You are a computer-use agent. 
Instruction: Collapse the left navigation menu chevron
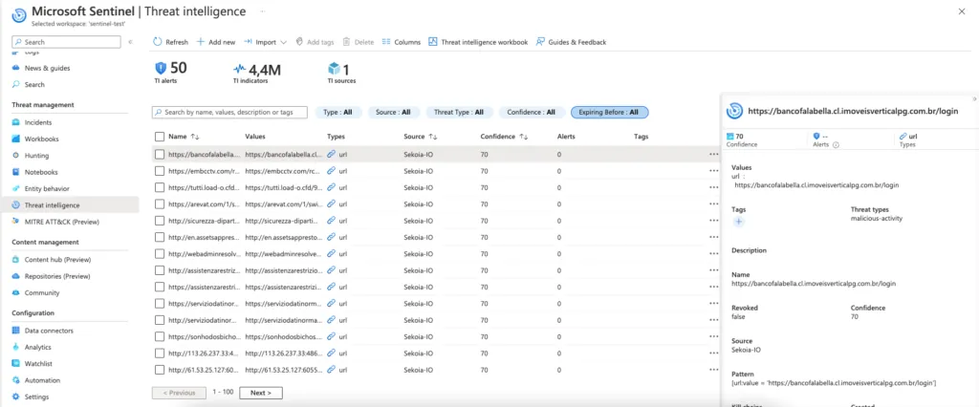[130, 42]
